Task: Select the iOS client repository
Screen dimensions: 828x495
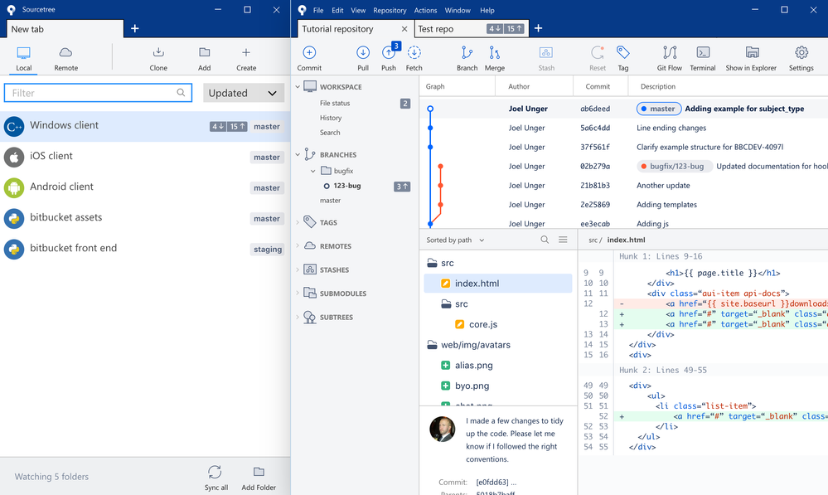Action: pyautogui.click(x=145, y=157)
